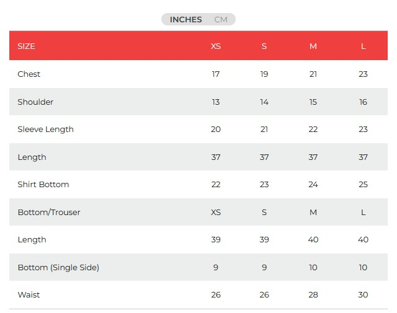
Task: Click the Sleeve Length row label
Action: (x=45, y=130)
